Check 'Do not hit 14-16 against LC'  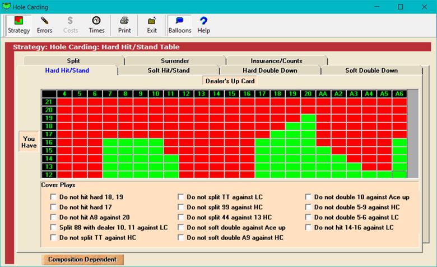tap(308, 227)
